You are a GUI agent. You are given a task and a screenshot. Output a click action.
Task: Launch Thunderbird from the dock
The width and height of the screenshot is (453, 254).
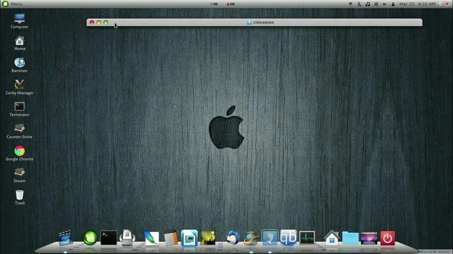pos(233,238)
